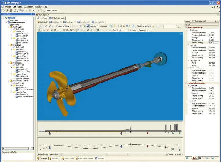Collapse the Vertical Parameters section
Image resolution: width=221 pixels, height=162 pixels.
[186, 28]
